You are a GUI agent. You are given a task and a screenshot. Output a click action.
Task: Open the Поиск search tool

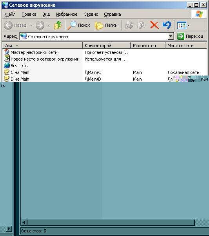[78, 25]
